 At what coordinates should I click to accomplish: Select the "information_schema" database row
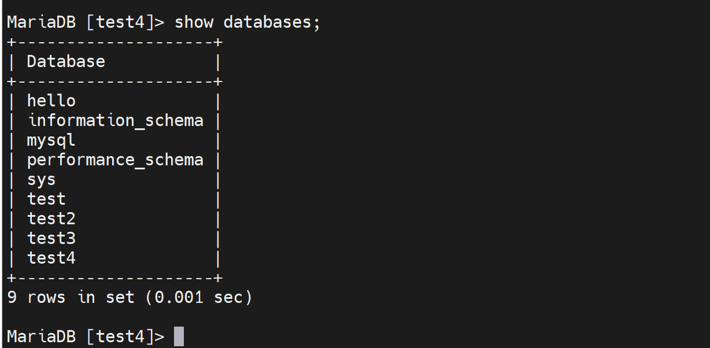116,121
